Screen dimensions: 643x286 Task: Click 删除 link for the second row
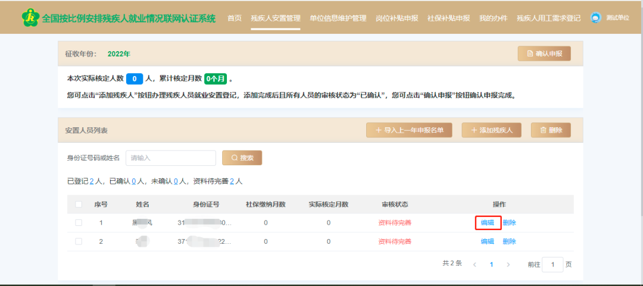click(x=509, y=241)
